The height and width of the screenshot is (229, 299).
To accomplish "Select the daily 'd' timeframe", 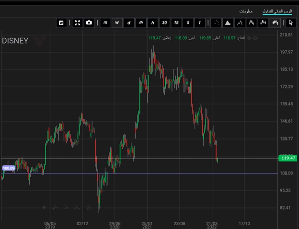I will pos(129,23).
